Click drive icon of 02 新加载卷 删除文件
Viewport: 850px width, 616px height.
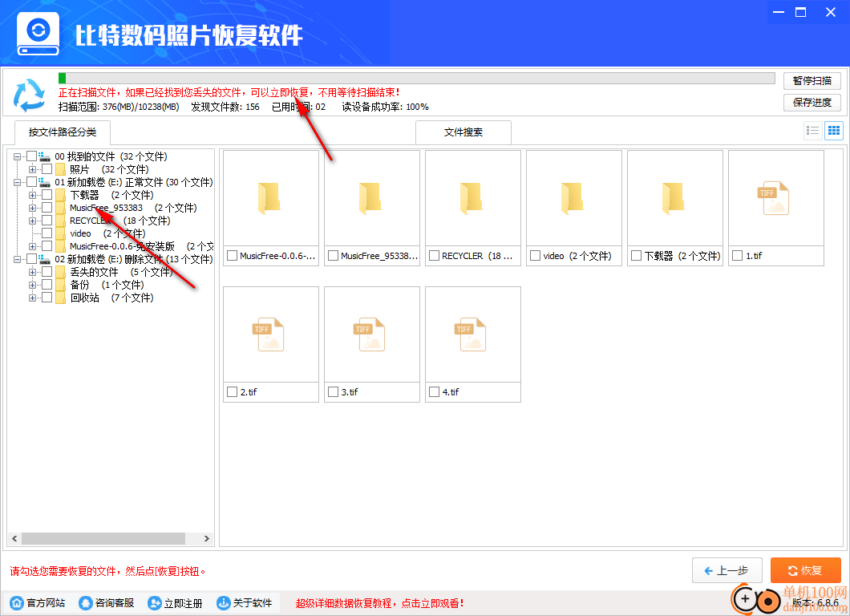tap(44, 259)
